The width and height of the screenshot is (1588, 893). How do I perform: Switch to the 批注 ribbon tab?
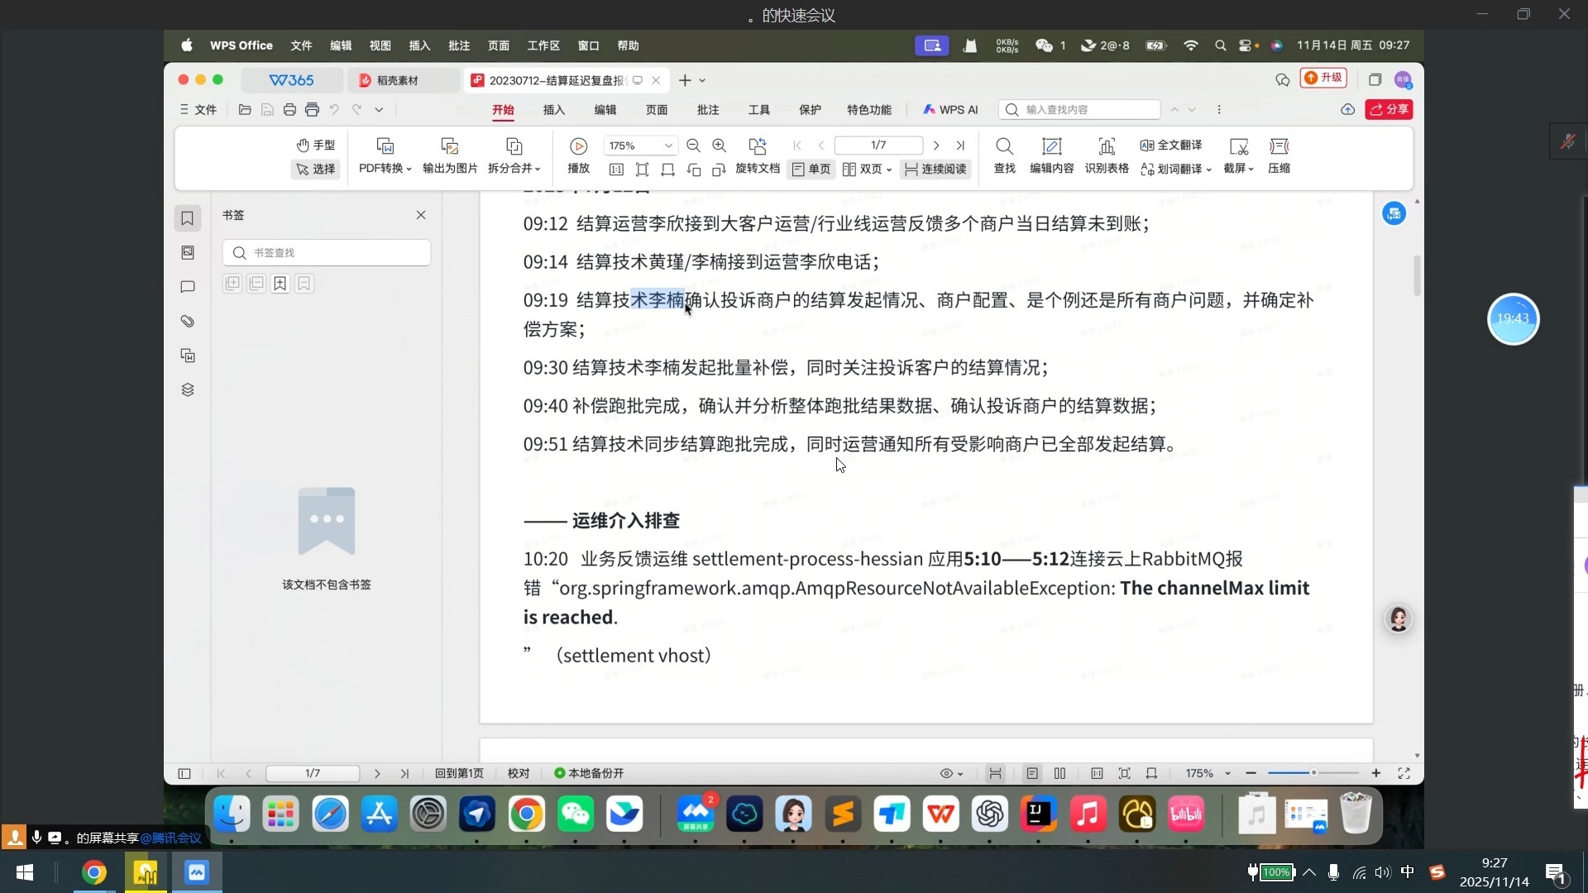(x=708, y=109)
